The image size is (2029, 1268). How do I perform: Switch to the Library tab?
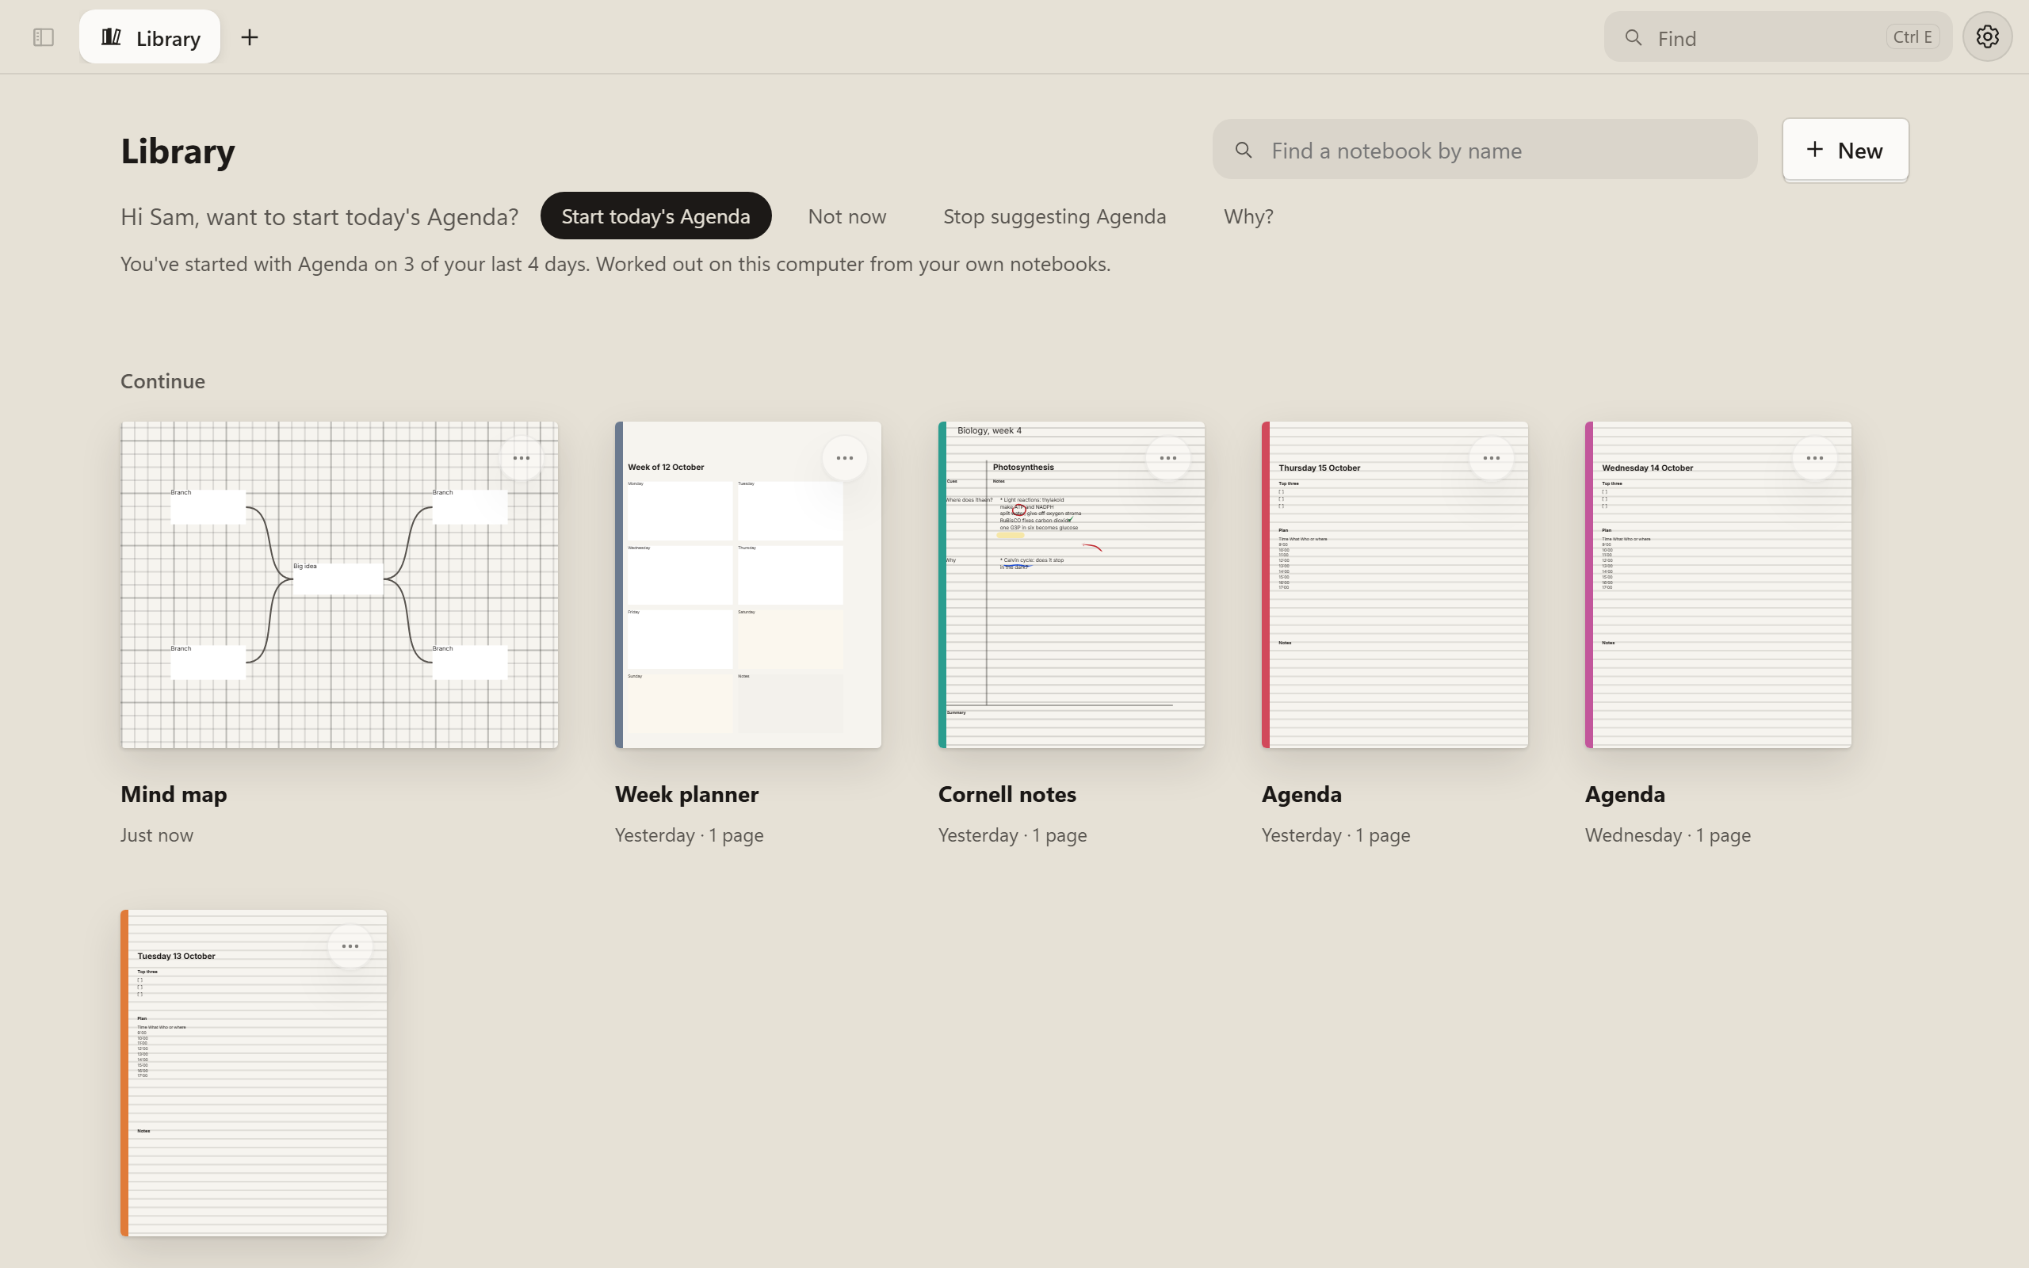click(x=150, y=38)
